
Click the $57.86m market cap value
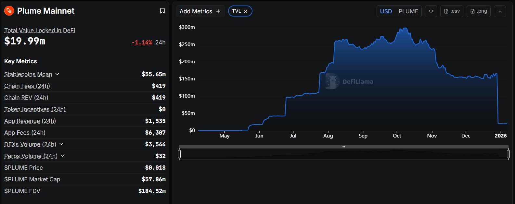(x=154, y=179)
